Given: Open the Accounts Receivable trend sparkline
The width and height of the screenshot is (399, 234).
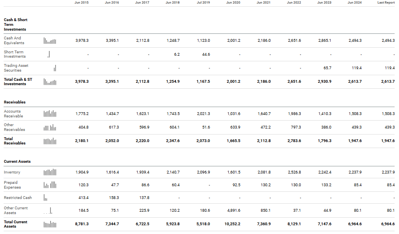Looking at the screenshot, I should click(50, 114).
